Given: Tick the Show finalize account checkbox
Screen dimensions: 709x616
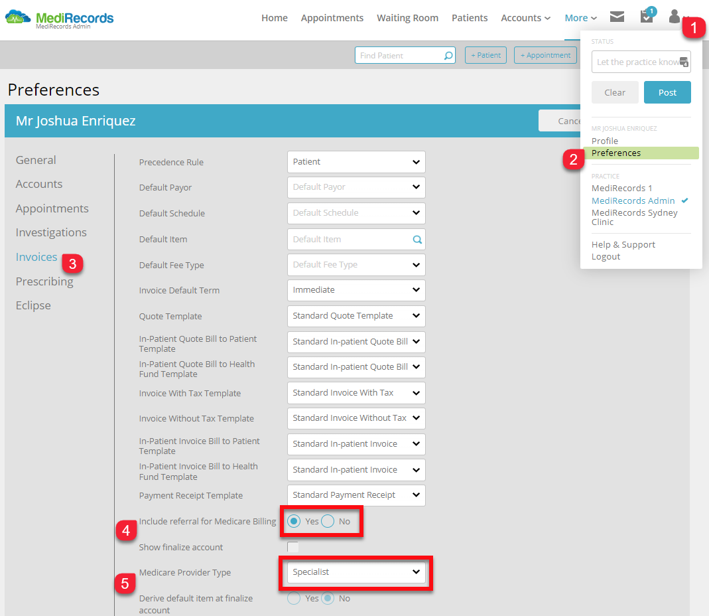Looking at the screenshot, I should [x=293, y=547].
